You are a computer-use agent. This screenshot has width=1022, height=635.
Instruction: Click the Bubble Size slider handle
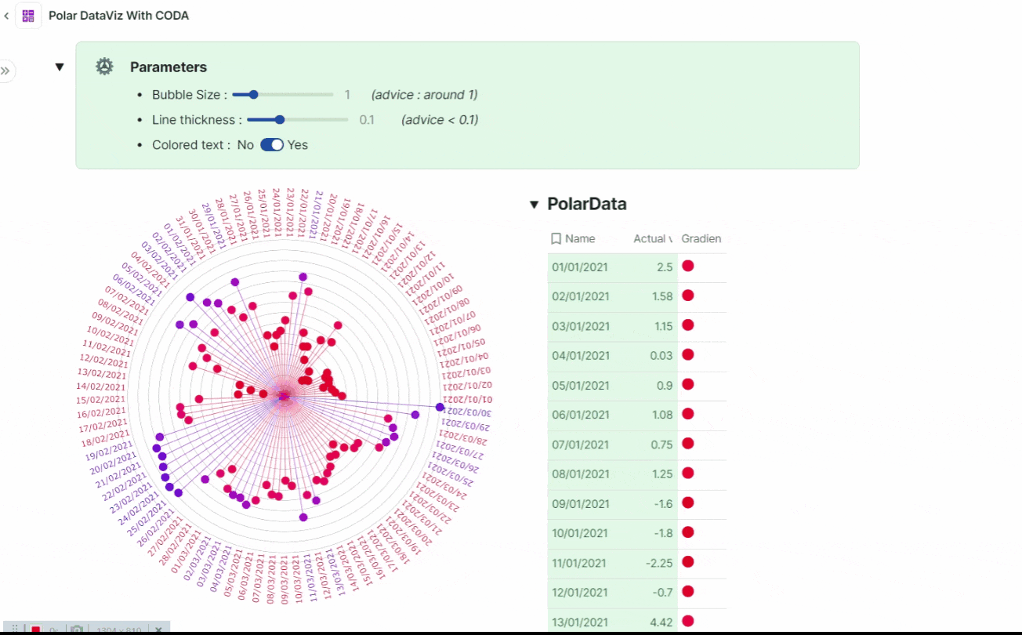point(253,95)
